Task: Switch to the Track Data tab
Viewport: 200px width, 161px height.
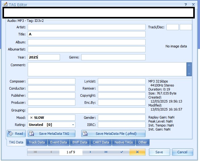Action: coord(37,142)
